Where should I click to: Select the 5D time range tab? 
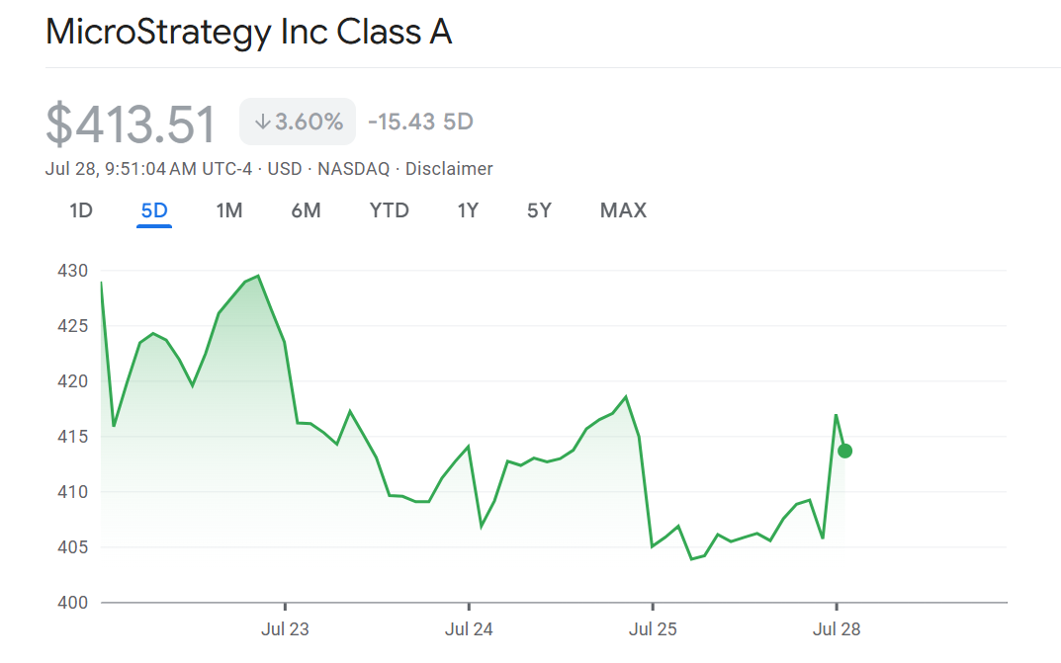tap(154, 210)
